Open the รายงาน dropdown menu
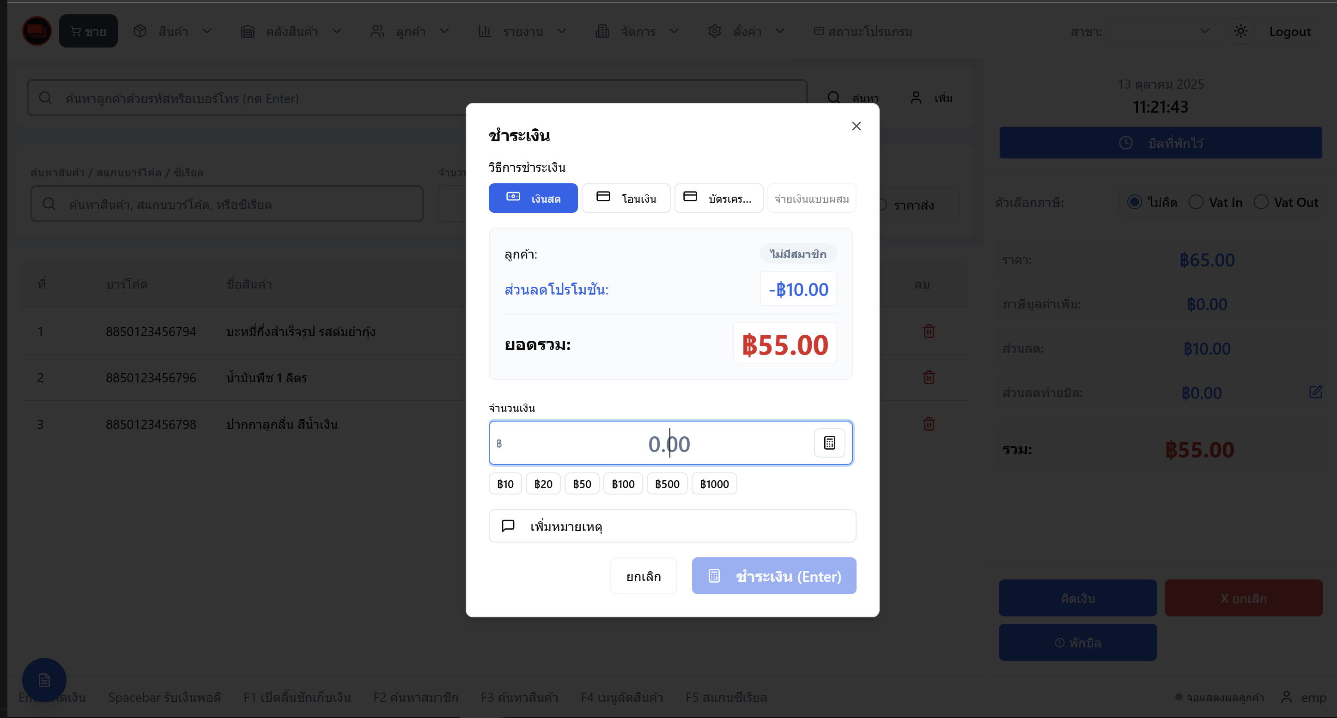This screenshot has width=1337, height=718. point(522,31)
